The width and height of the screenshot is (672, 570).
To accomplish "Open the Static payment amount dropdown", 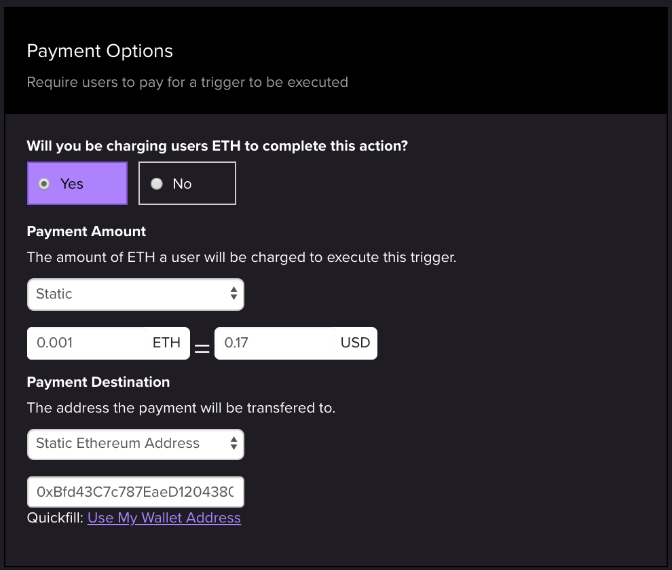I will coord(135,294).
